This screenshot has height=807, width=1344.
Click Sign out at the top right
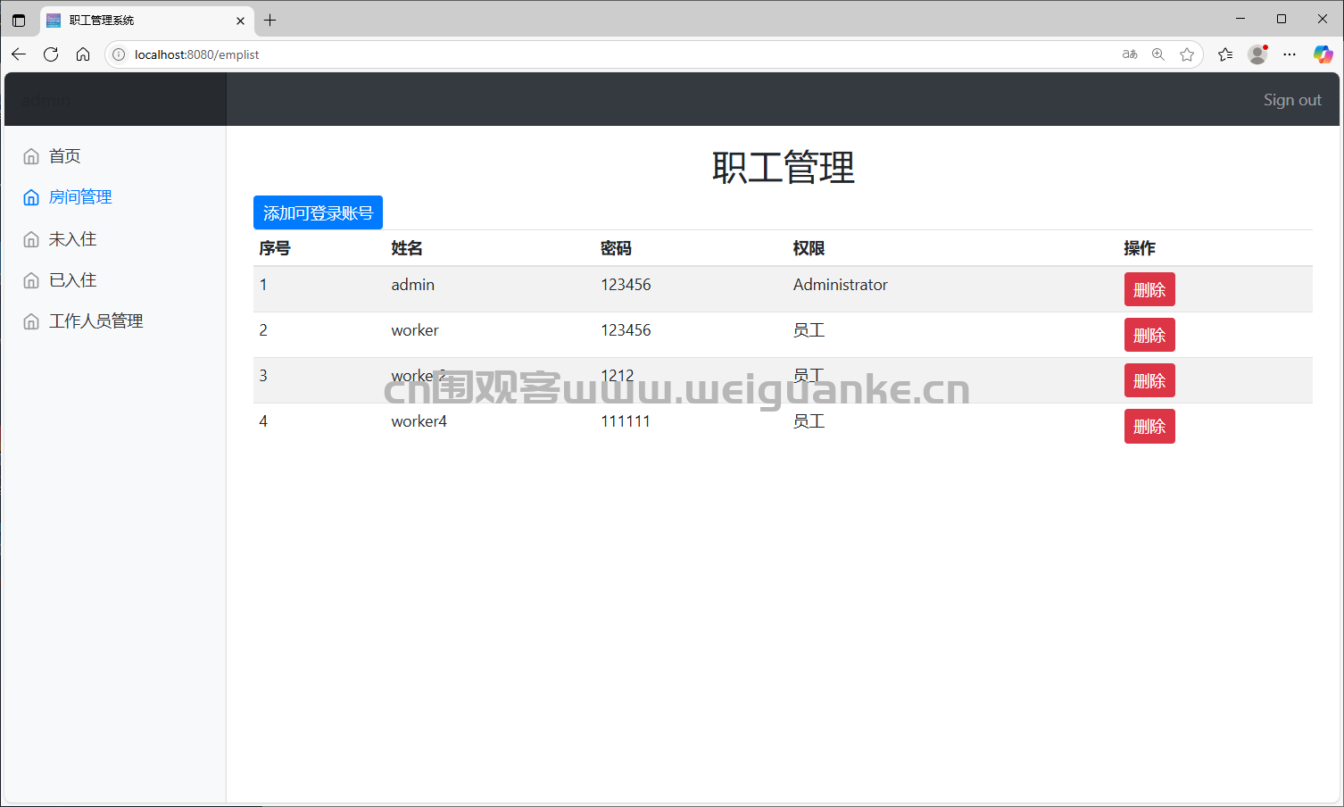pos(1292,99)
